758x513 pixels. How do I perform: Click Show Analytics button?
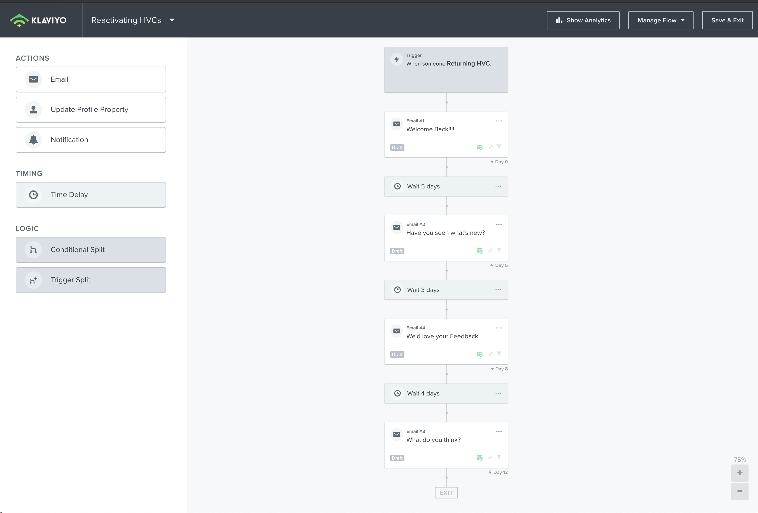[x=583, y=20]
